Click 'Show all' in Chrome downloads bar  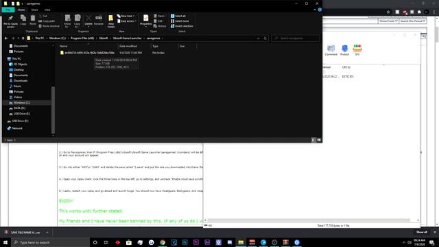tap(422, 232)
